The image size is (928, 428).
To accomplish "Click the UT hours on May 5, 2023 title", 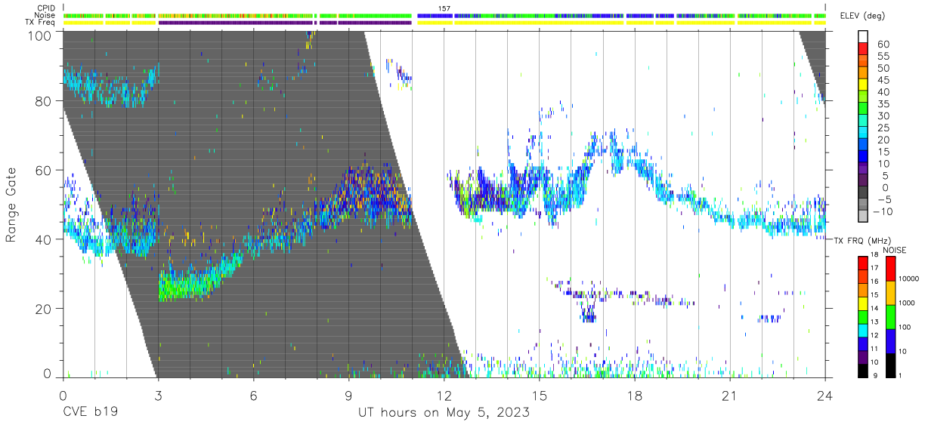I will [x=444, y=413].
